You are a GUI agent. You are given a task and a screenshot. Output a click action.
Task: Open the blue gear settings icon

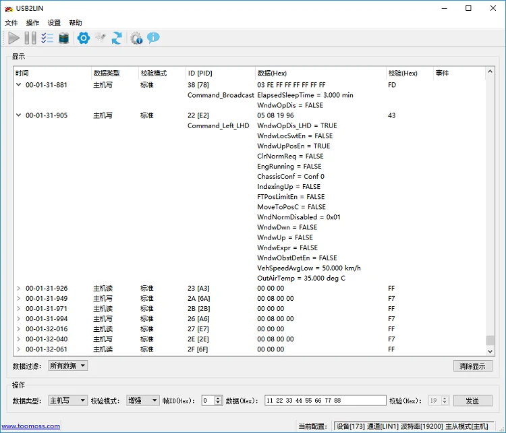(x=84, y=38)
